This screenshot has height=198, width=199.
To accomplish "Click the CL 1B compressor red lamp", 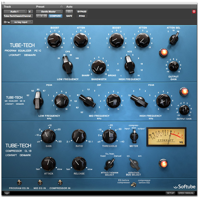I will (163, 163).
